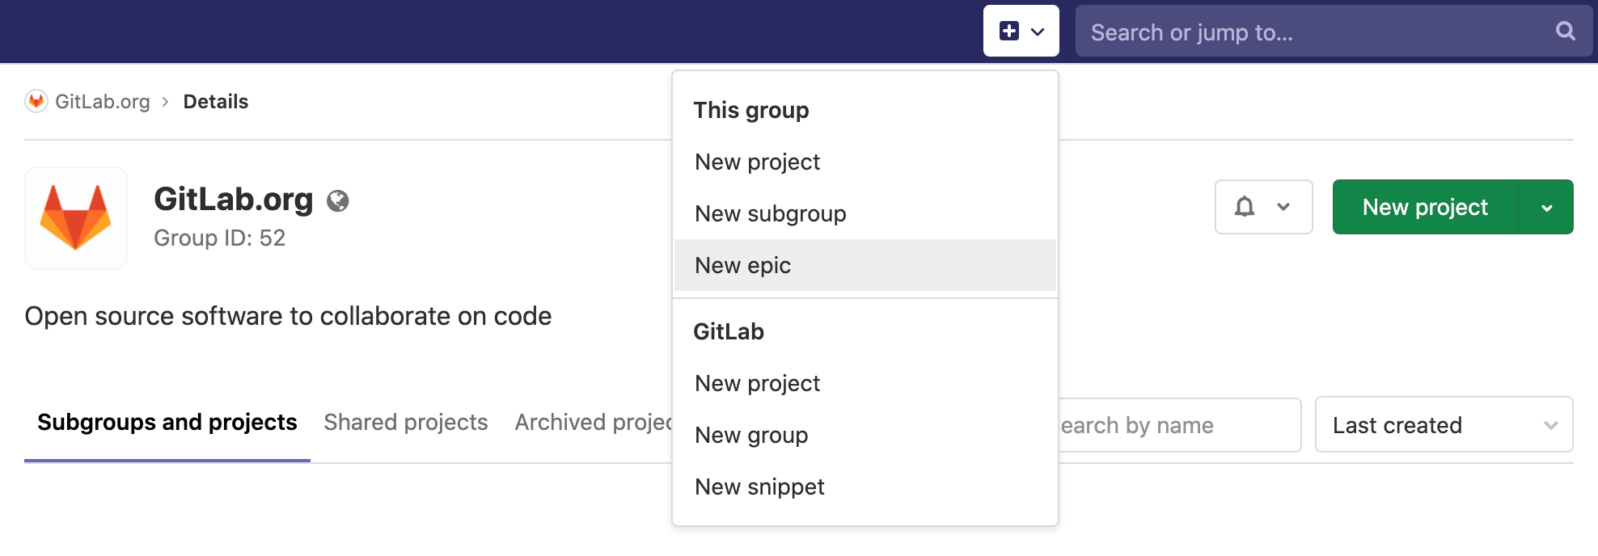1598x556 pixels.
Task: Open the Last created sort dropdown
Action: [x=1444, y=425]
